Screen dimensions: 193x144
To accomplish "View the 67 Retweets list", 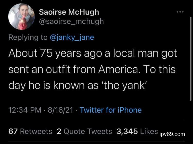I will 30,131.
